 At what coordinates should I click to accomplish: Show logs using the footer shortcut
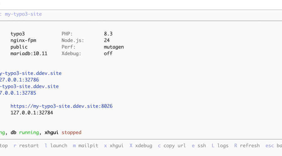tap(220, 146)
